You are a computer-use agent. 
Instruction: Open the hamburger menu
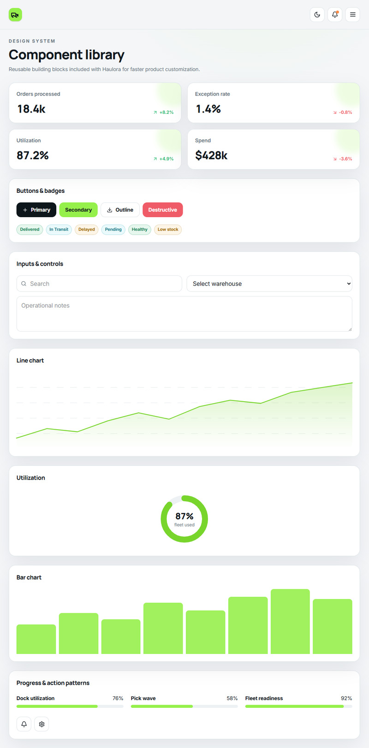(x=353, y=15)
